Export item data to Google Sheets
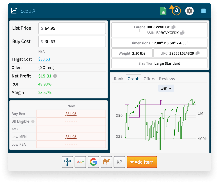The height and width of the screenshot is (184, 219). pos(163,11)
